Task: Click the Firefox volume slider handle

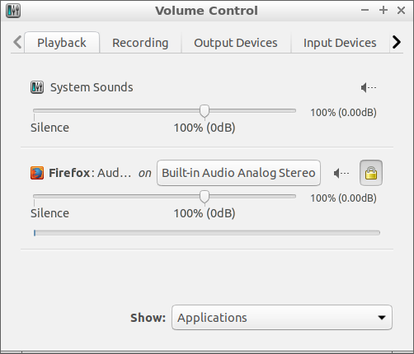Action: tap(205, 197)
